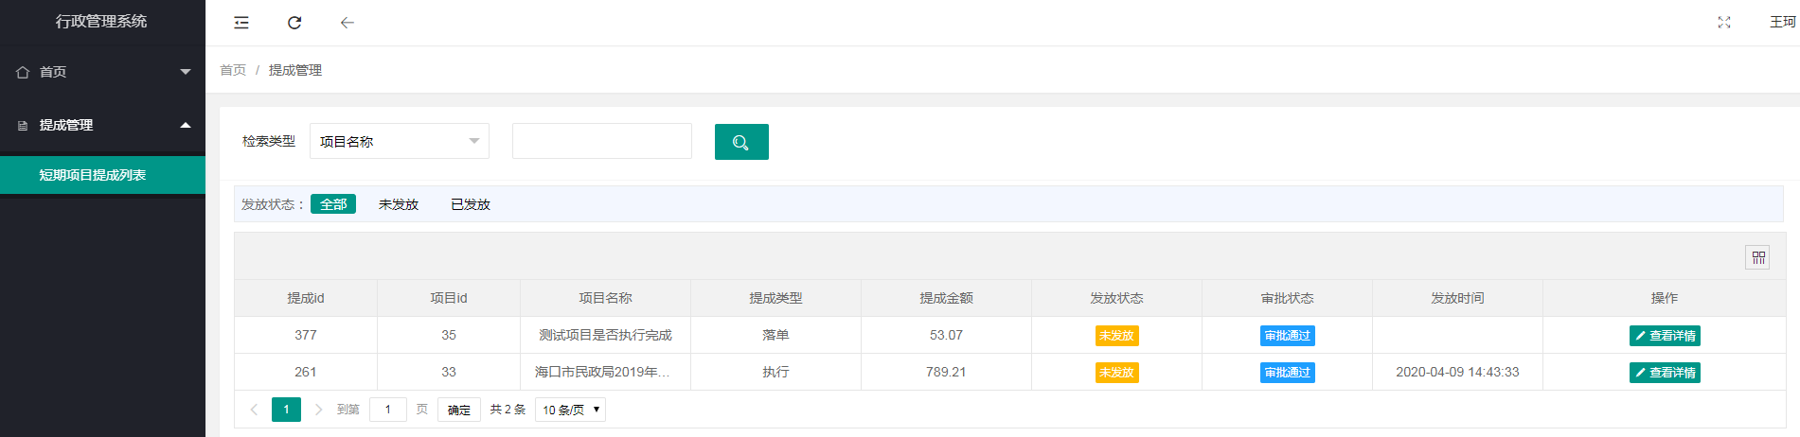The width and height of the screenshot is (1800, 437).
Task: Click 首页 breadcrumb link
Action: point(233,70)
